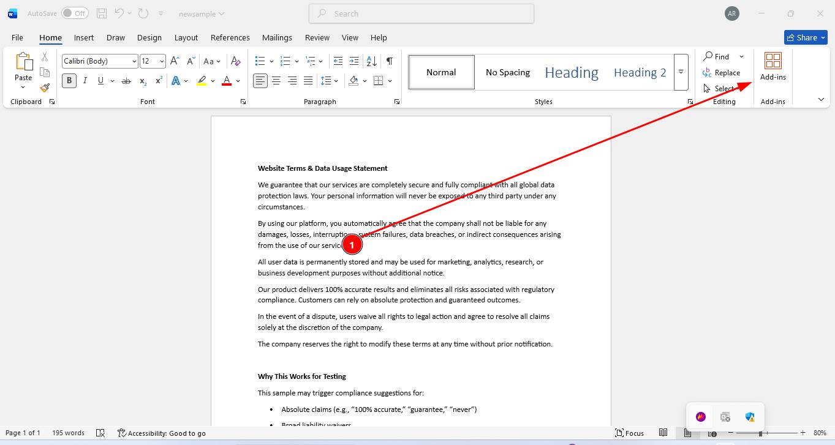Image resolution: width=835 pixels, height=445 pixels.
Task: Open the Insert ribbon tab
Action: pyautogui.click(x=84, y=37)
